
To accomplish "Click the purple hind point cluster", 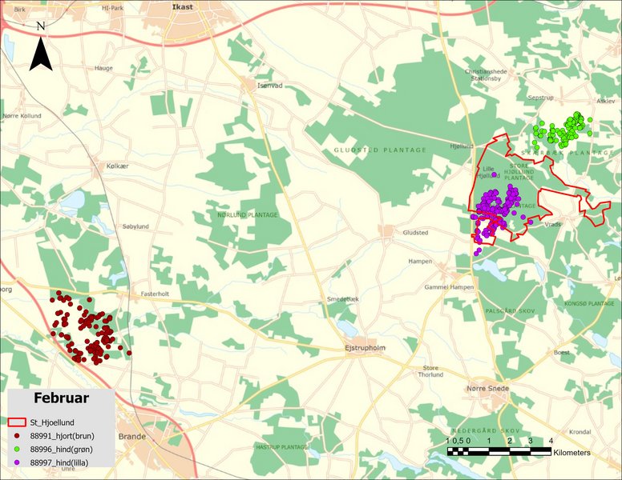I will pyautogui.click(x=495, y=210).
